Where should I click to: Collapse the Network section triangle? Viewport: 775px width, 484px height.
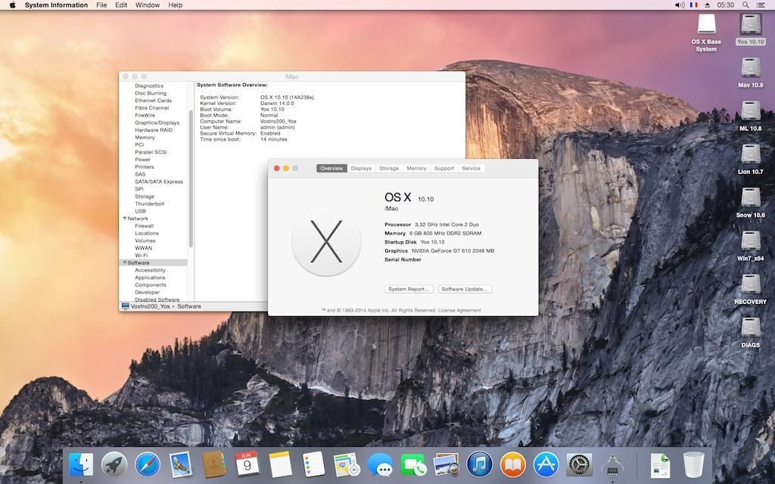click(124, 219)
